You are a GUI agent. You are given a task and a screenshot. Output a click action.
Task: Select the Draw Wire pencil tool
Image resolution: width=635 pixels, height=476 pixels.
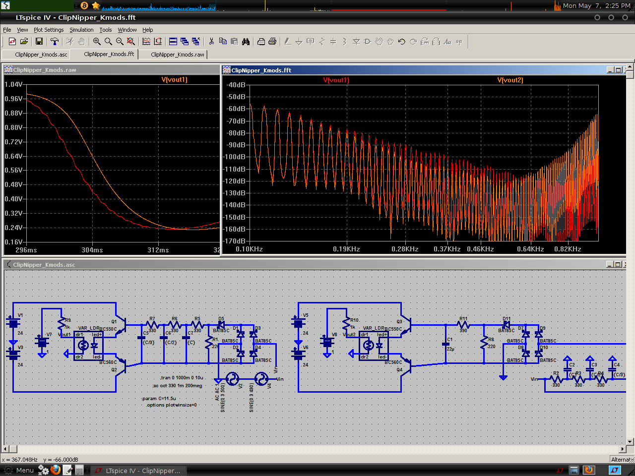tap(288, 42)
